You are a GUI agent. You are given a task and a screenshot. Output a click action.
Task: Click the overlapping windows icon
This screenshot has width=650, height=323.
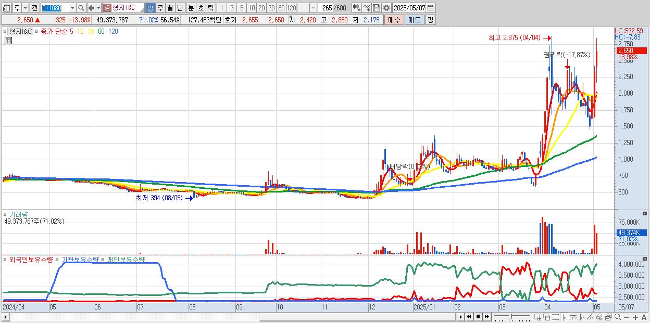546,317
